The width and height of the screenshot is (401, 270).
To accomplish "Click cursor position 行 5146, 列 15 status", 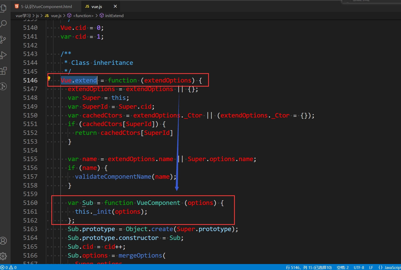I will pos(309,267).
